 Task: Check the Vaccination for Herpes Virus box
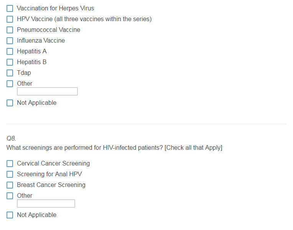pos(10,8)
